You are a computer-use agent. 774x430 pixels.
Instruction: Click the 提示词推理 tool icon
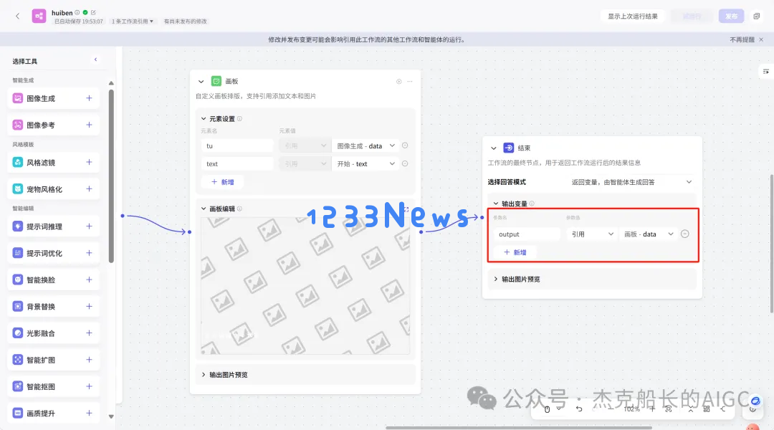(18, 226)
